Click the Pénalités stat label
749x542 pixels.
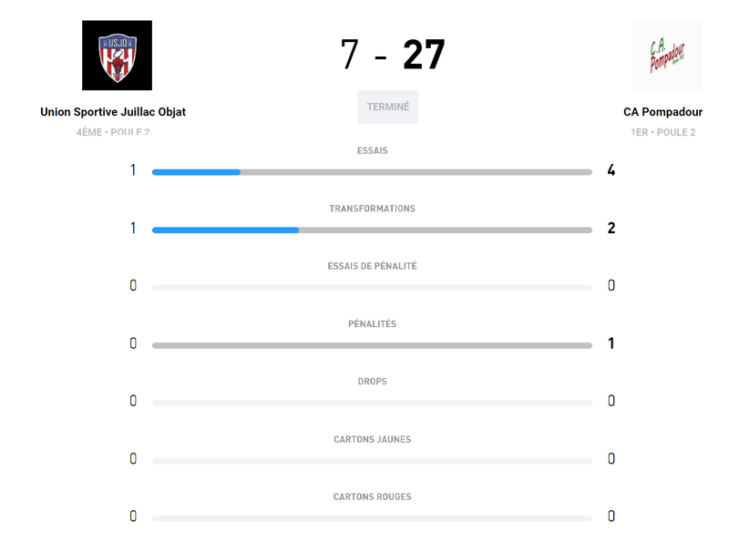tap(372, 324)
